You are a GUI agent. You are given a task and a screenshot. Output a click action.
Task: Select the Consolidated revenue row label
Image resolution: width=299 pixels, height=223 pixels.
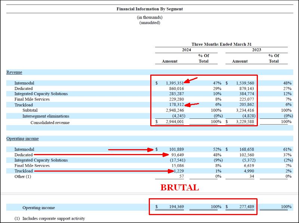(x=50, y=123)
